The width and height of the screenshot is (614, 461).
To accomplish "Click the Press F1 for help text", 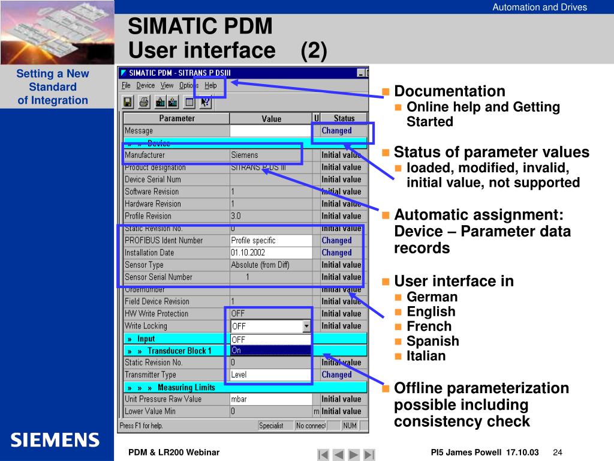I will (141, 426).
